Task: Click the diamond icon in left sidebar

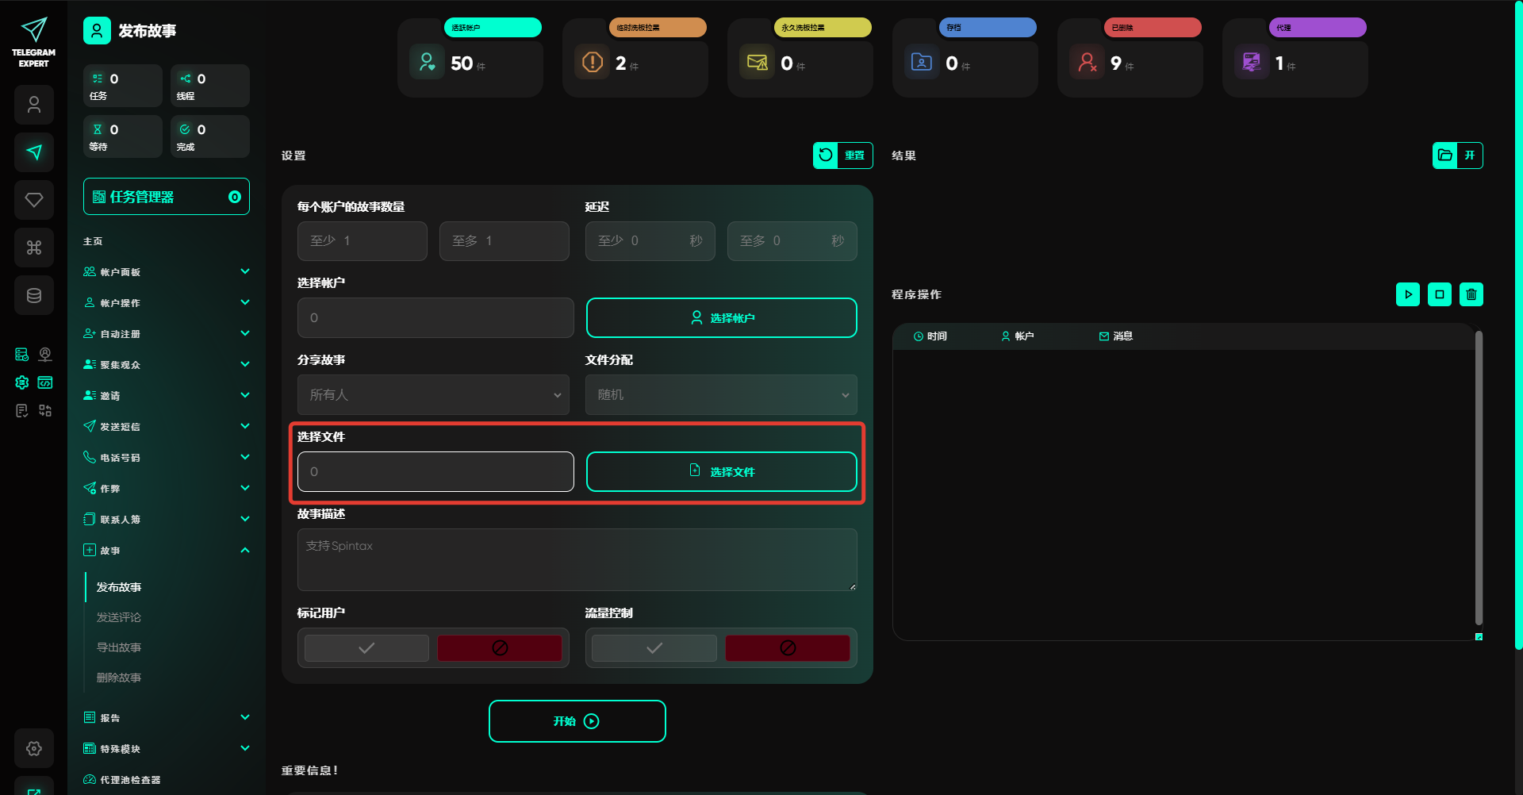Action: (x=34, y=200)
